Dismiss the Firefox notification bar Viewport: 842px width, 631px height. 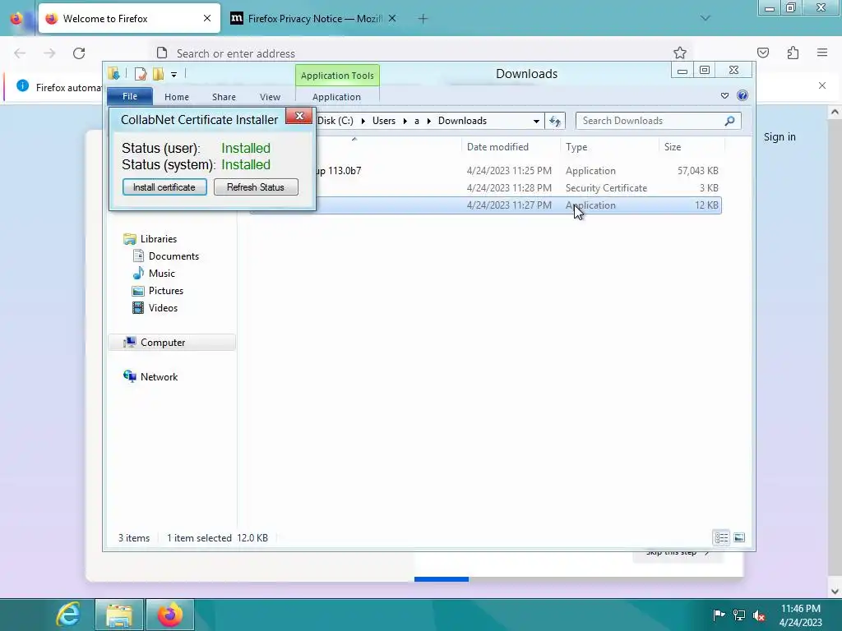(822, 85)
